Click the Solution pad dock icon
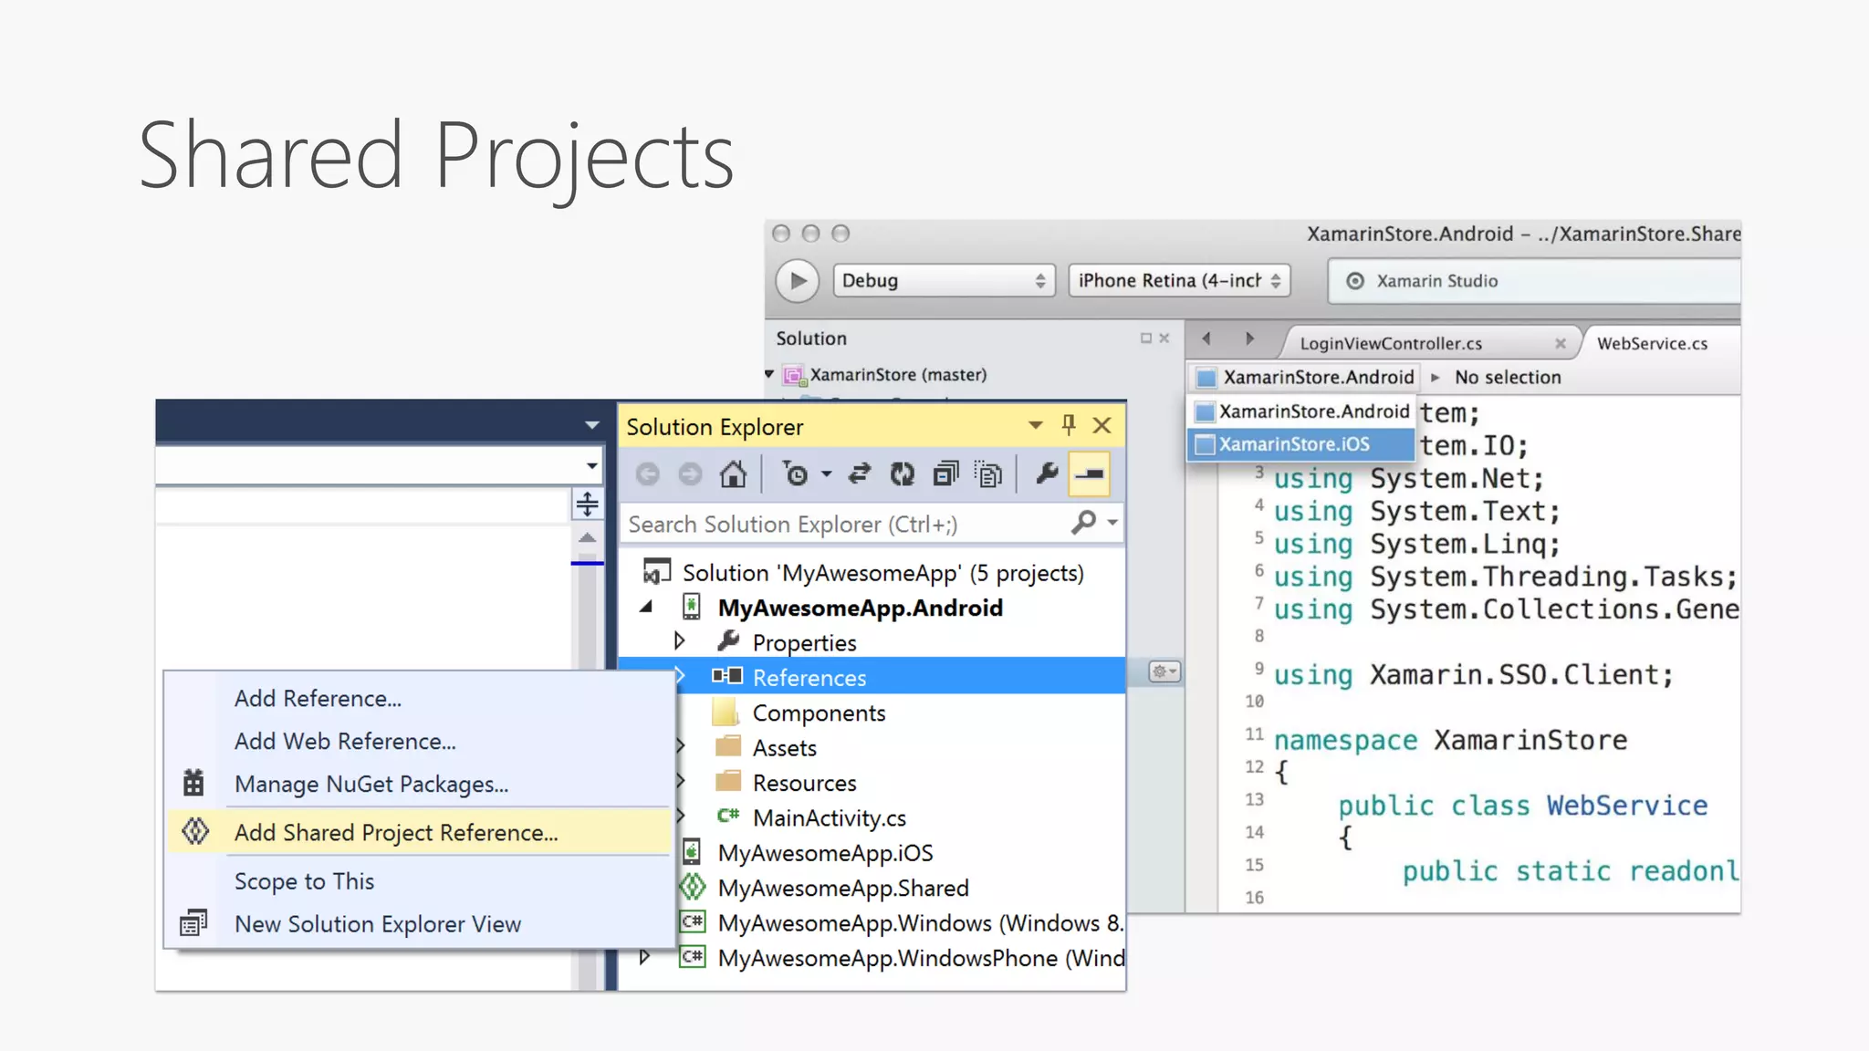The height and width of the screenshot is (1051, 1869). (x=1146, y=338)
